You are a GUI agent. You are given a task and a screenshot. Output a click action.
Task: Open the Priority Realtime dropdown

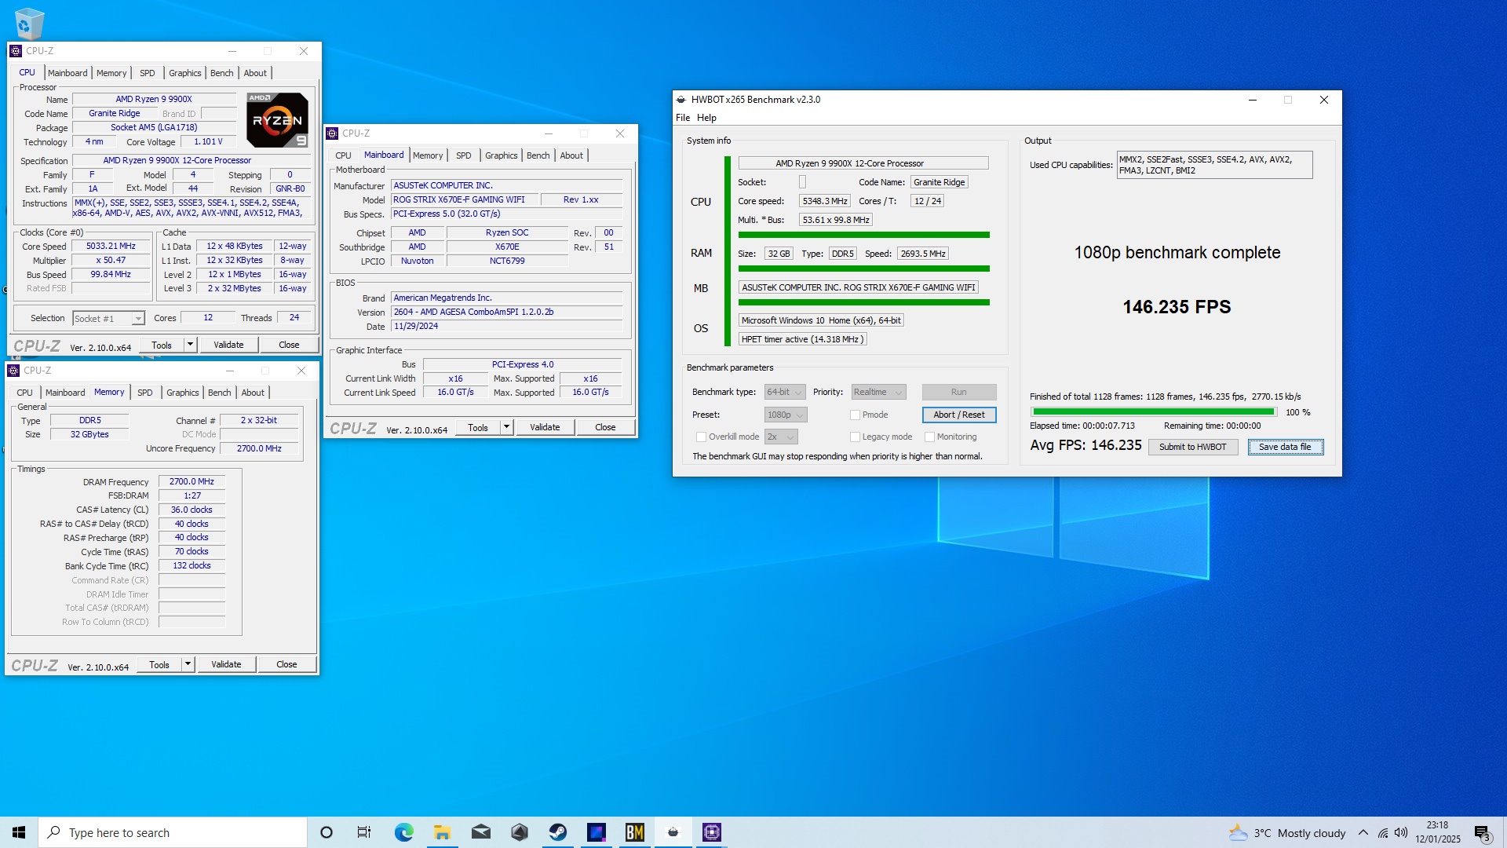coord(878,392)
